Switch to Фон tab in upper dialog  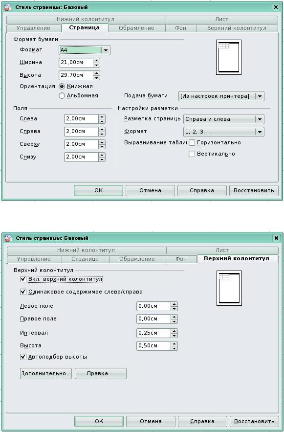[180, 28]
